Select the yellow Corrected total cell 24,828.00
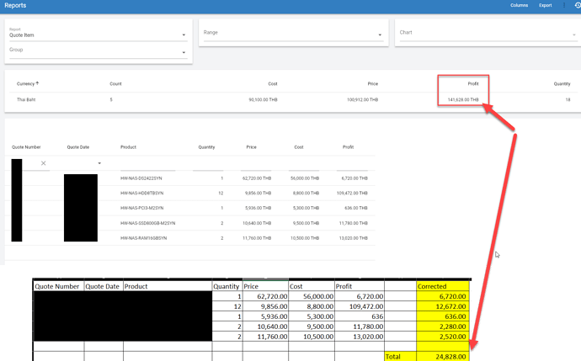 [x=443, y=356]
